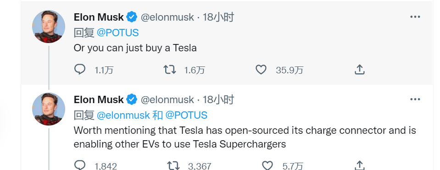440x170 pixels.
Task: Open @POTUS mention in second tweet
Action: [186, 115]
